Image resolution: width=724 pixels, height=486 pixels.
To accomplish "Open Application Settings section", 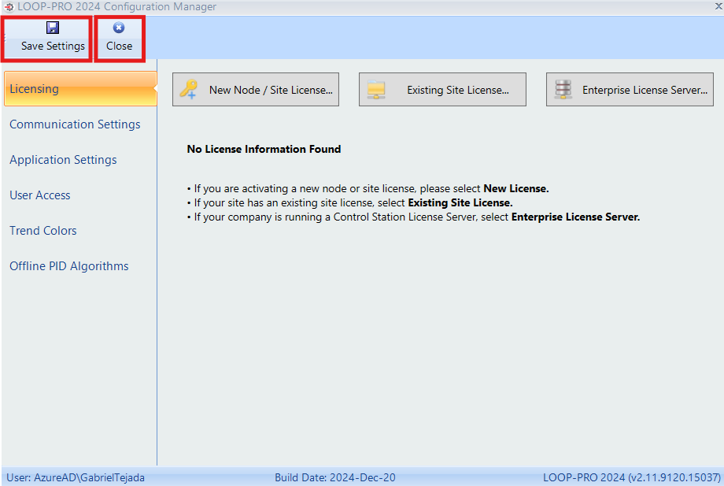I will 63,160.
